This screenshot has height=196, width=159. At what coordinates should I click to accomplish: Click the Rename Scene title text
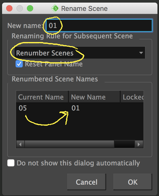click(x=84, y=9)
